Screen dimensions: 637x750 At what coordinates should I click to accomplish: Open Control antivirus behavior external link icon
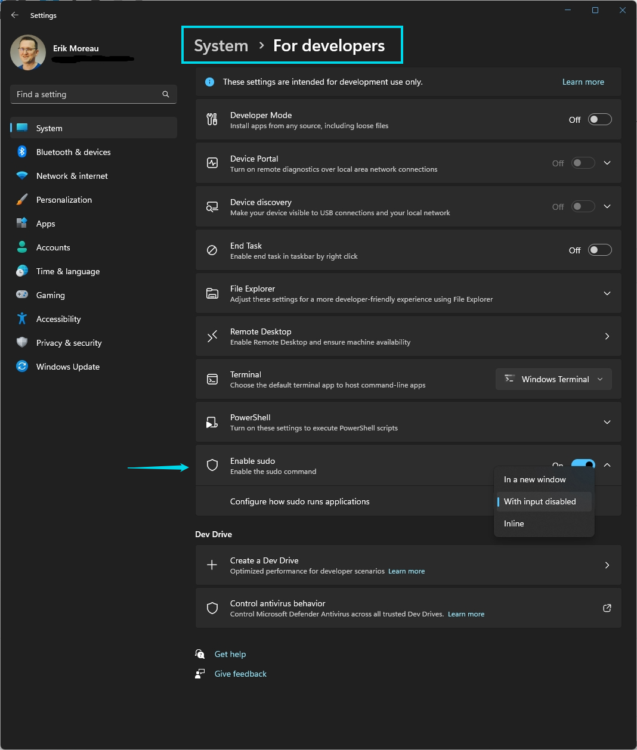[607, 608]
